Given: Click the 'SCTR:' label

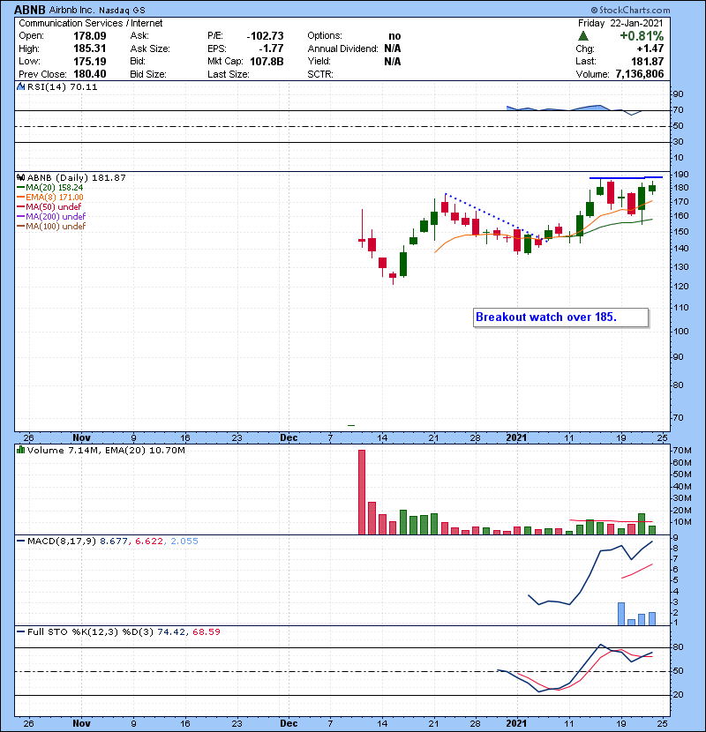Looking at the screenshot, I should click(320, 74).
